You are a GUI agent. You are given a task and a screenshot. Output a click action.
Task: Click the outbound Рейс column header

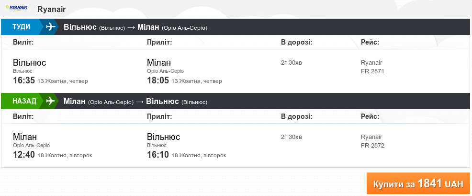pos(370,42)
